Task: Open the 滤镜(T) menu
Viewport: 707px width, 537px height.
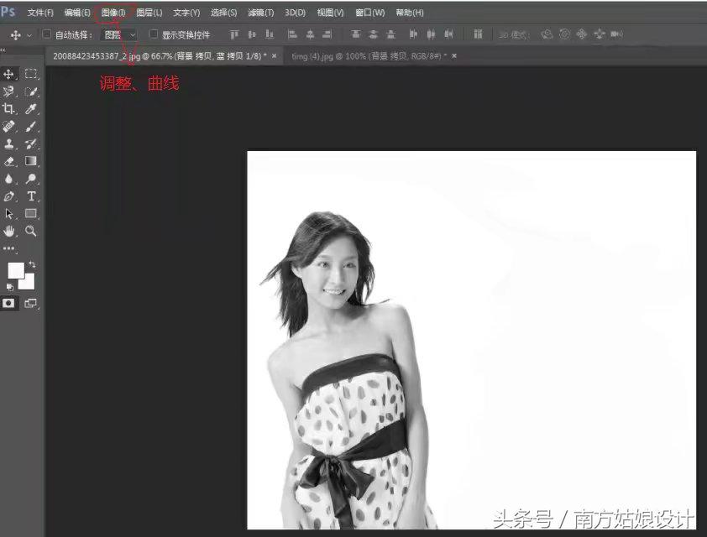Action: point(260,12)
